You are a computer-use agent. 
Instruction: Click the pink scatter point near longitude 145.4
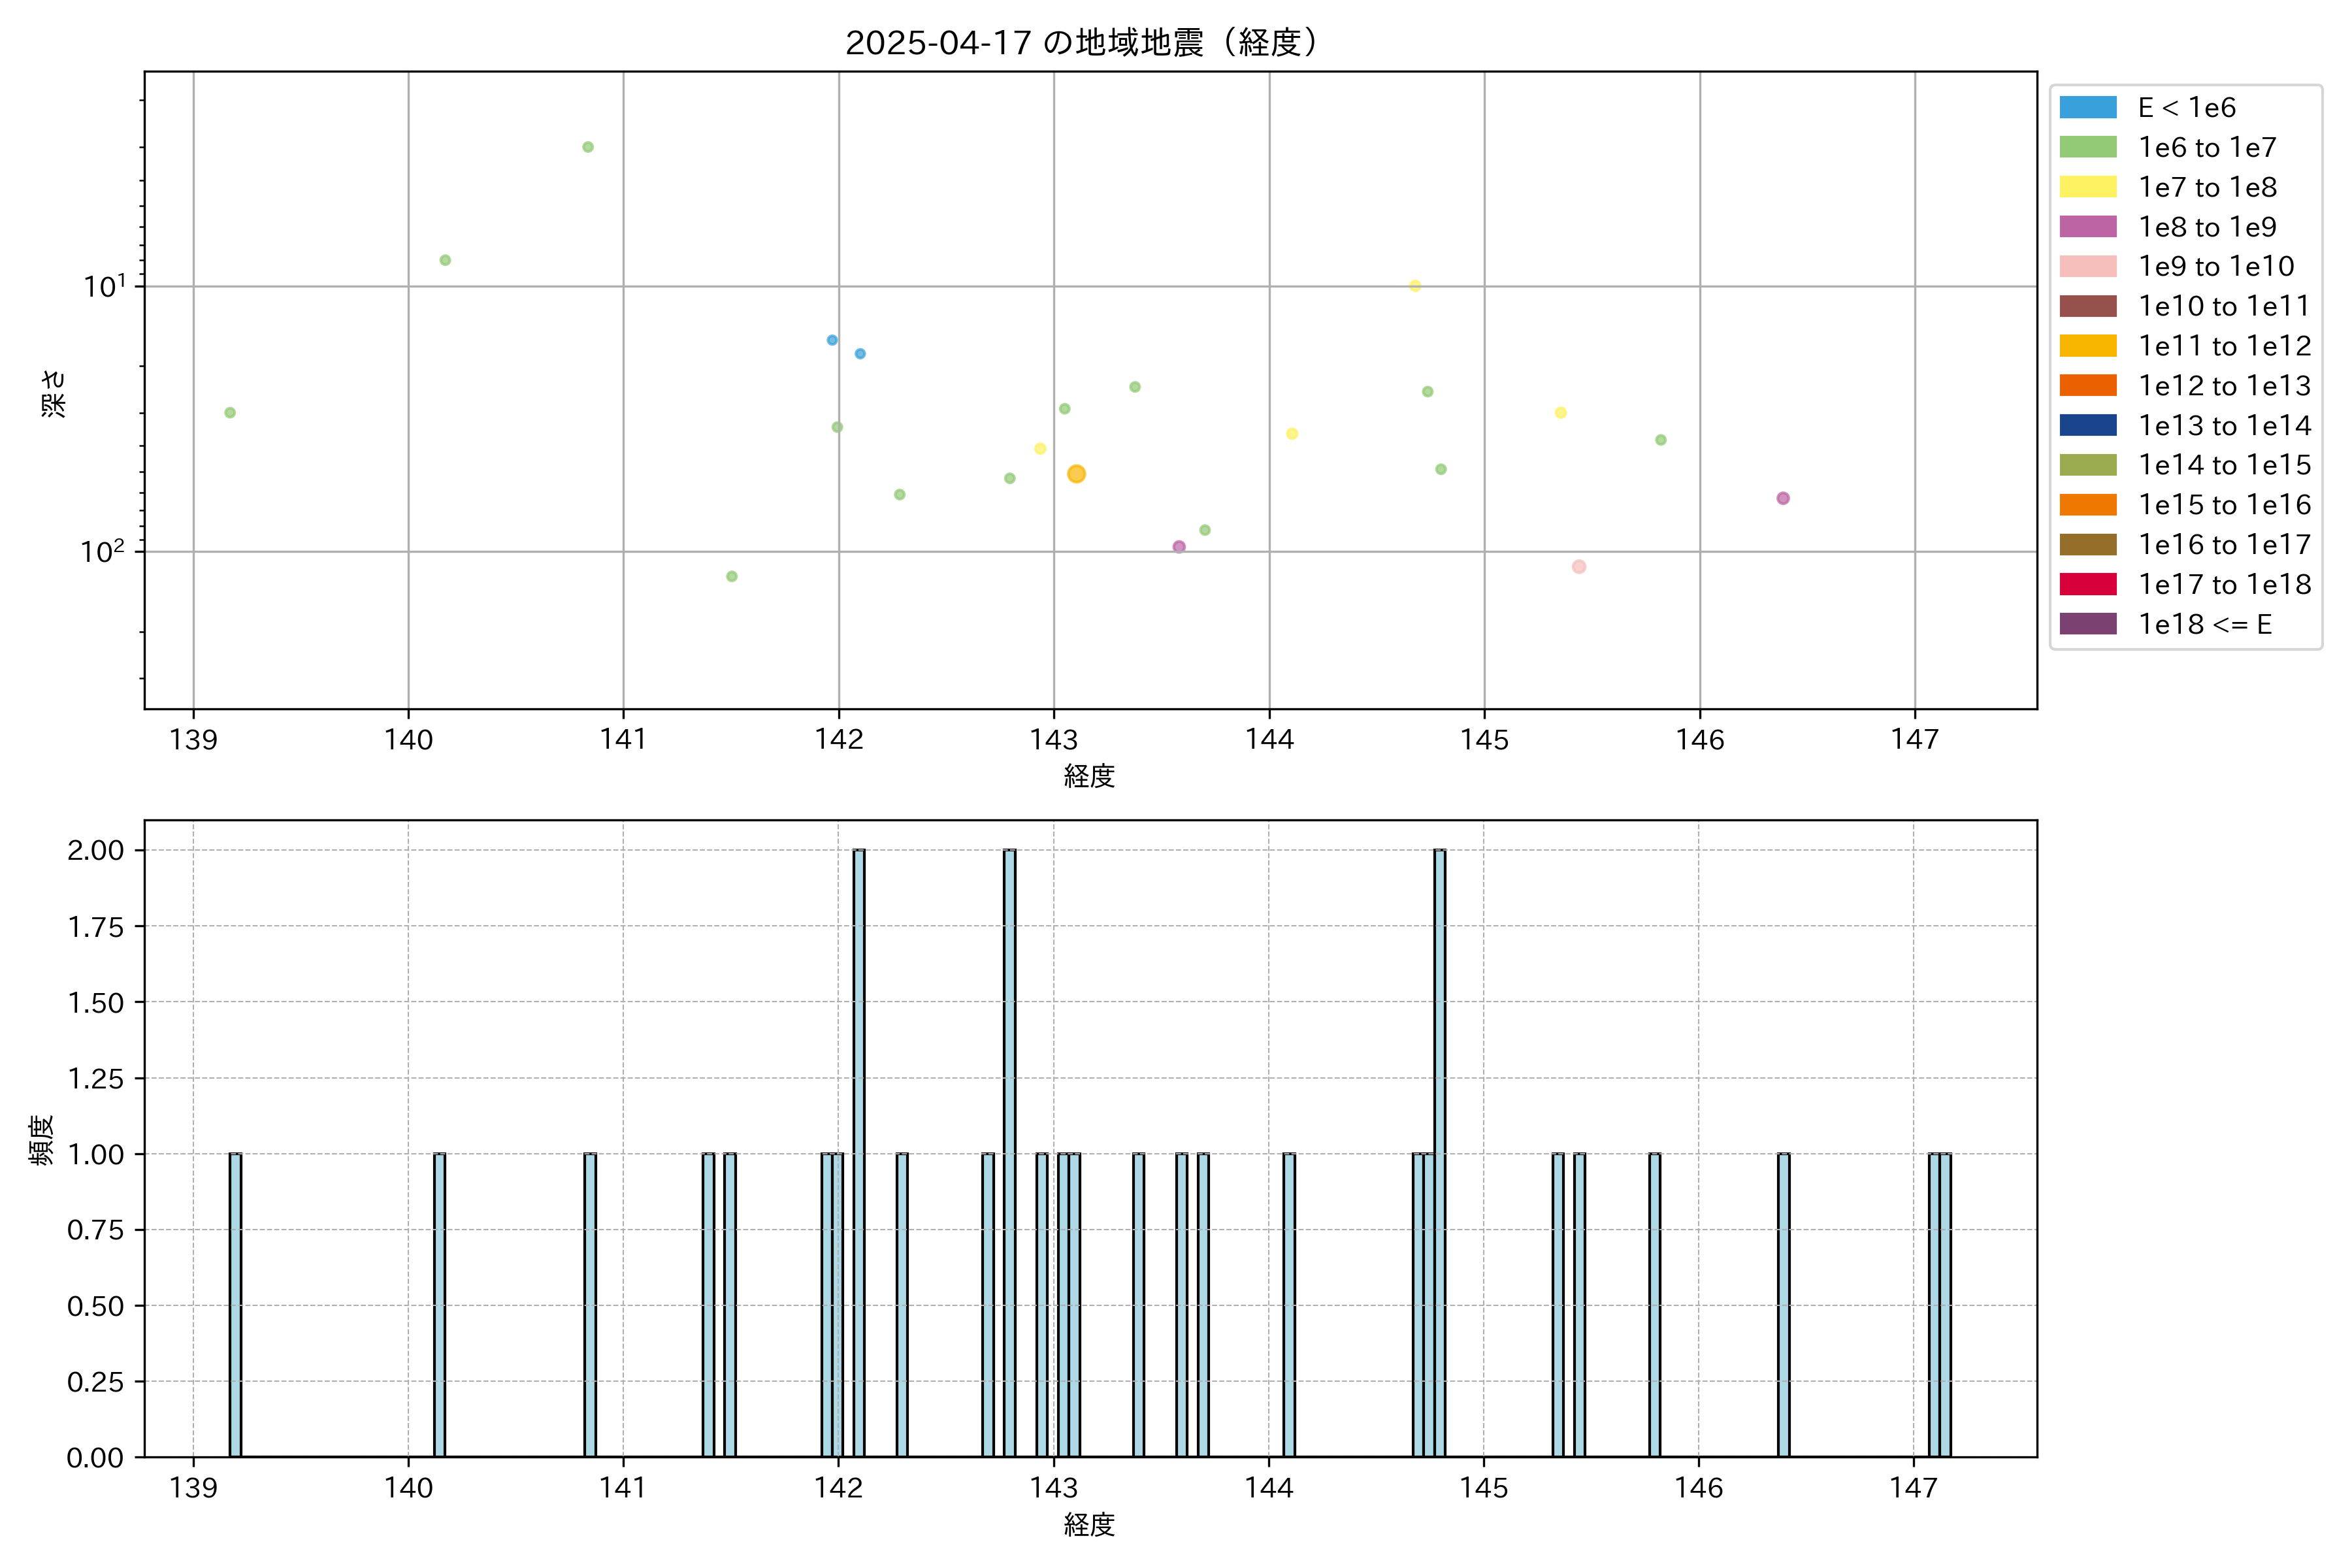pyautogui.click(x=1579, y=567)
